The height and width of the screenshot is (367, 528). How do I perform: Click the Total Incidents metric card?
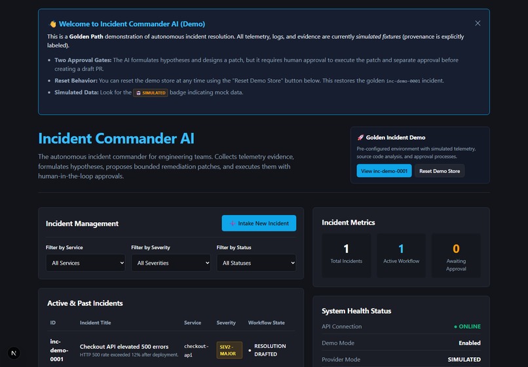click(x=346, y=256)
